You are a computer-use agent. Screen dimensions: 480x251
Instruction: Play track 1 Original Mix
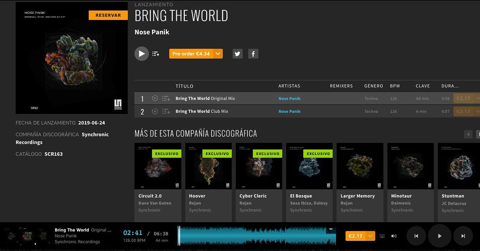pyautogui.click(x=155, y=98)
